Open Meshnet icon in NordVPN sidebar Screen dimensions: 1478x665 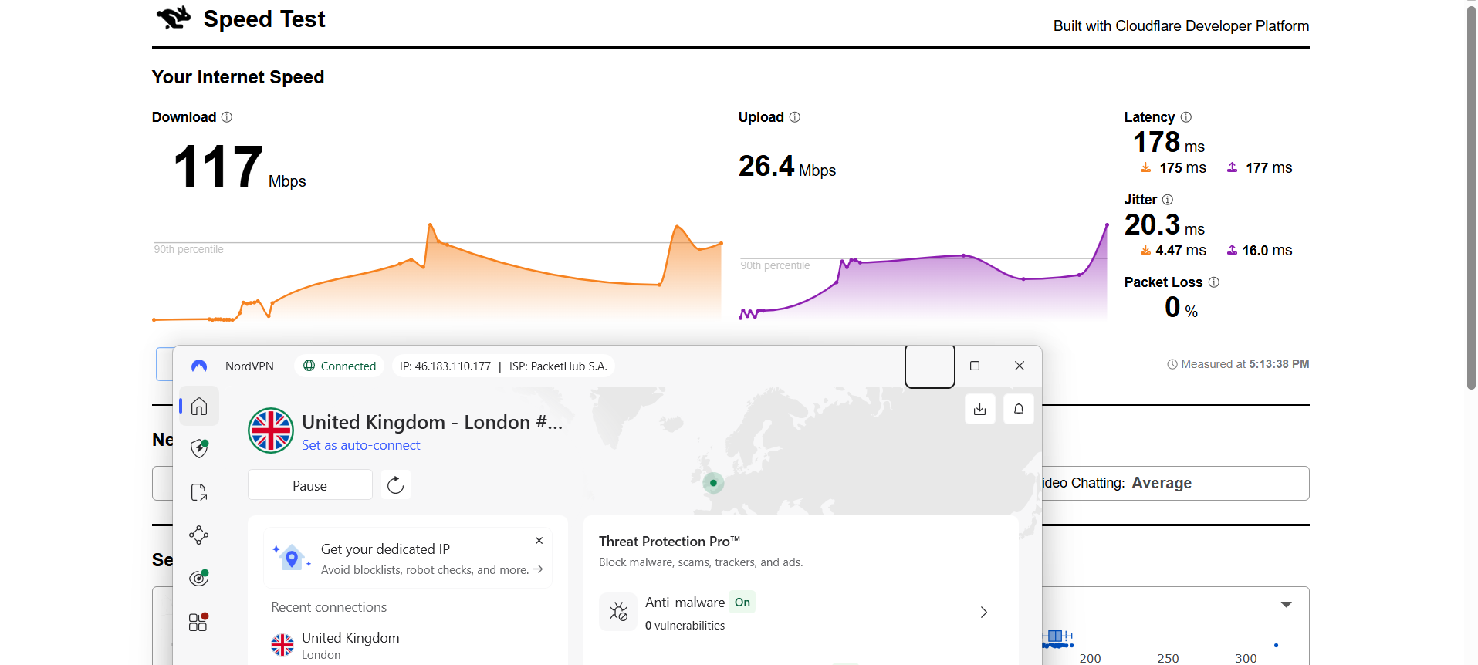click(199, 535)
